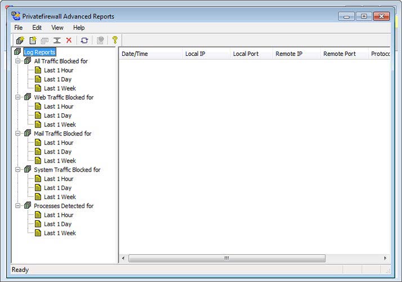Viewport: 402px width, 282px height.
Task: Open the View menu
Action: point(57,28)
